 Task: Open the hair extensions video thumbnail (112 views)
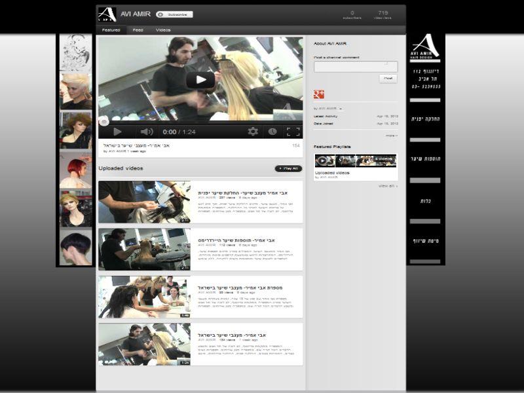[x=144, y=250]
